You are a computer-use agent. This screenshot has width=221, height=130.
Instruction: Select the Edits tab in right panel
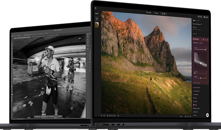point(197,21)
